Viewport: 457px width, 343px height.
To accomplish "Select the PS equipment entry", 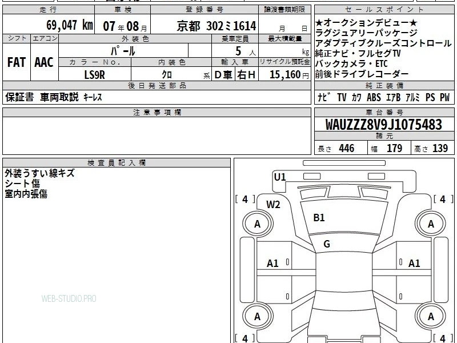I will 430,97.
